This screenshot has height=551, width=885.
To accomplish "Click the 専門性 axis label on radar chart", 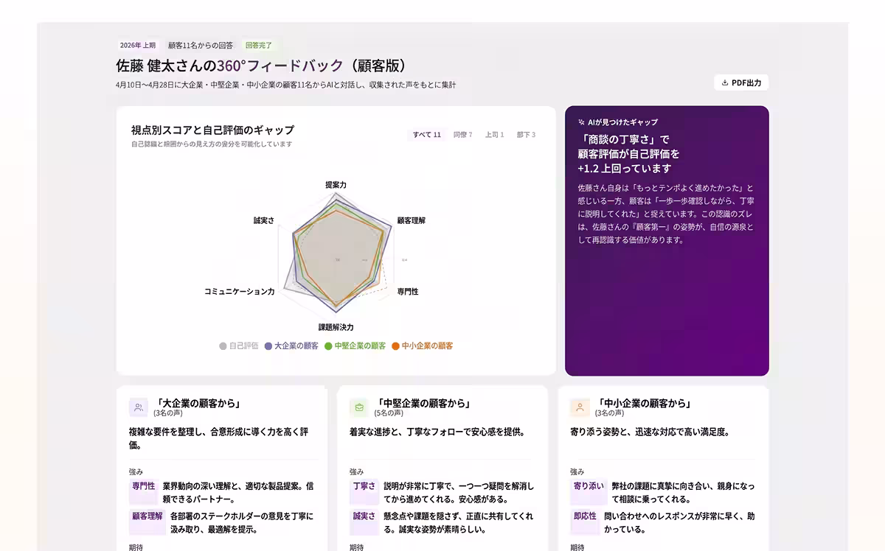I will 408,292.
